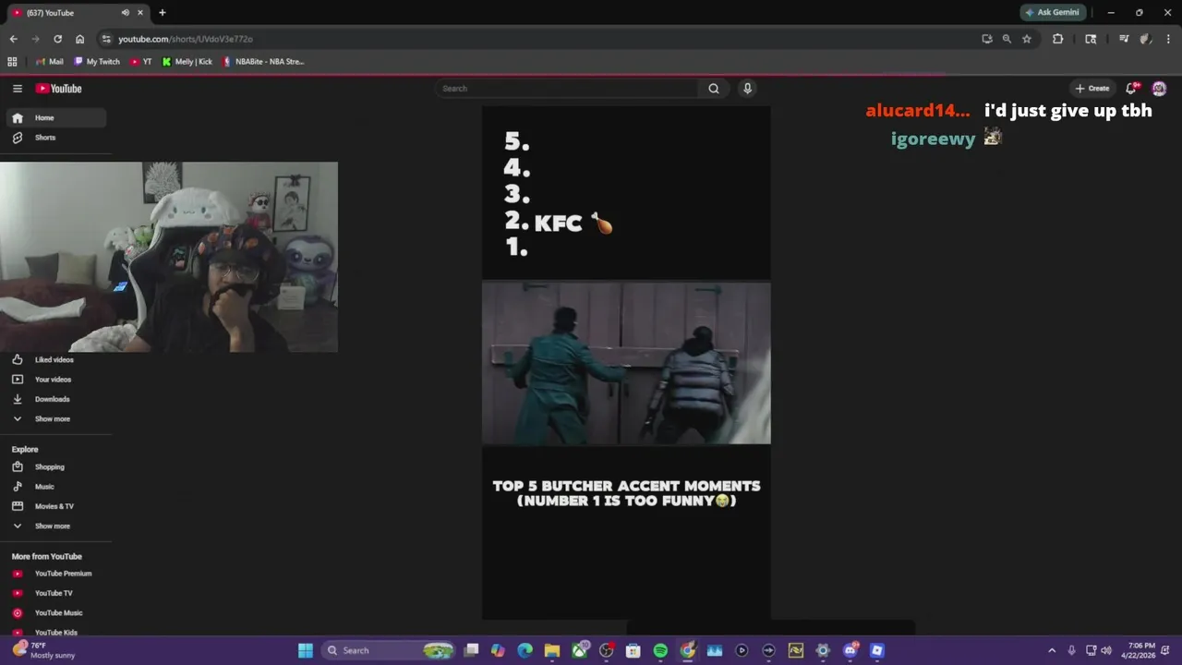Viewport: 1182px width, 665px height.
Task: Expand Show more under Explore section
Action: coord(55,526)
